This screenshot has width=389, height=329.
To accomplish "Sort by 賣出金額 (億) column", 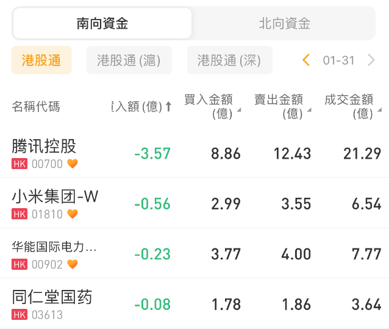I will click(x=282, y=107).
